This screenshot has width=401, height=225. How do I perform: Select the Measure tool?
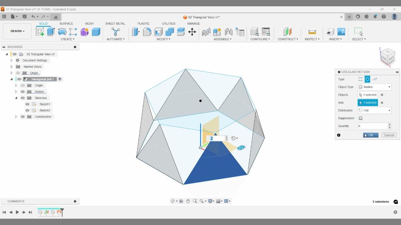point(312,32)
